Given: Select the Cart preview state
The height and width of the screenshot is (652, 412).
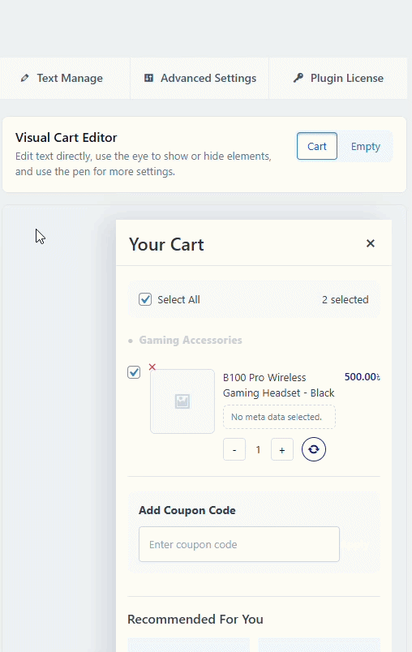Looking at the screenshot, I should tap(317, 146).
